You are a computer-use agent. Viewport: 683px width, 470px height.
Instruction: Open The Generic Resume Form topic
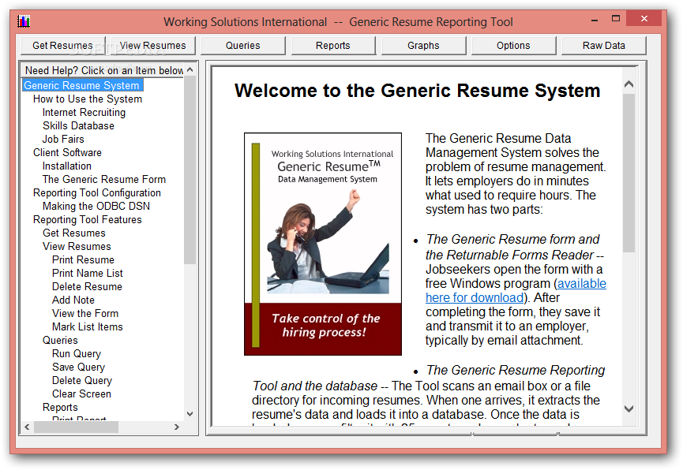(104, 179)
